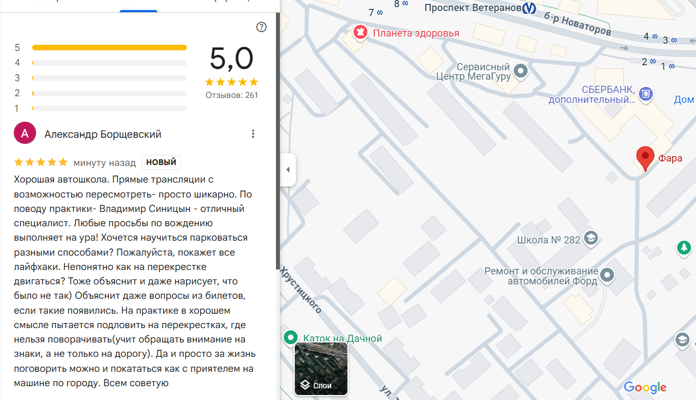The height and width of the screenshot is (400, 696).
Task: Select the Школа № 282 marker icon
Action: click(x=591, y=238)
